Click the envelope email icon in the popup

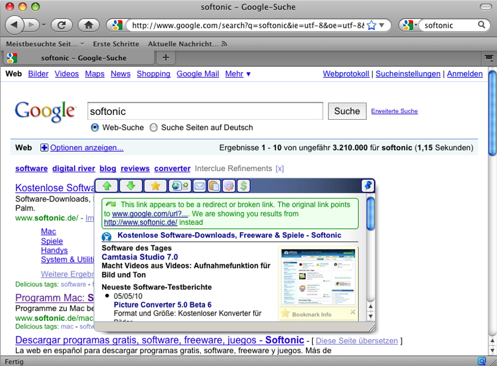click(x=199, y=186)
